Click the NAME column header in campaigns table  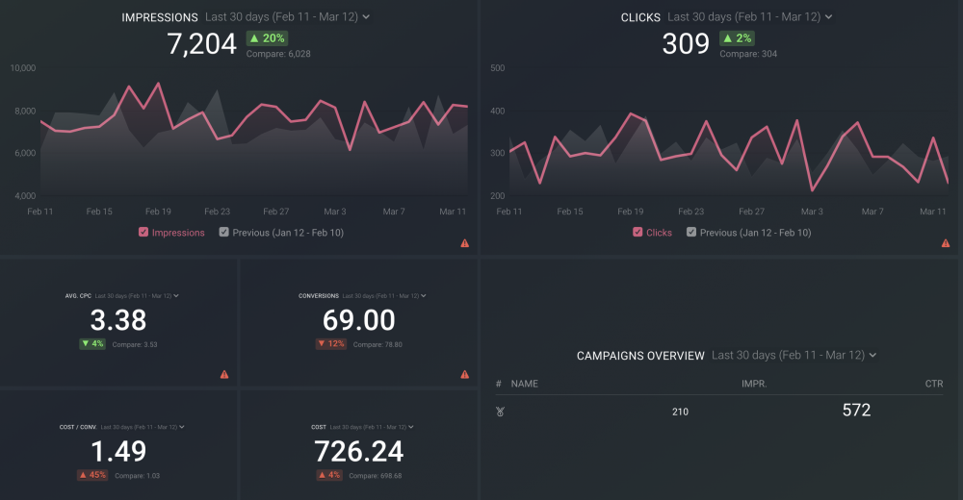point(525,384)
